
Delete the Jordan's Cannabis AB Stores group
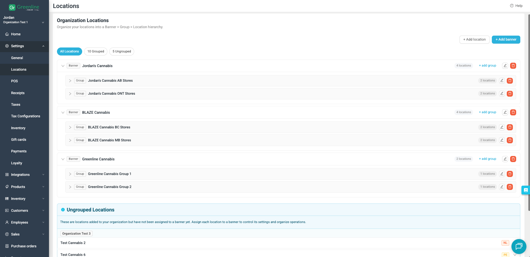point(510,81)
